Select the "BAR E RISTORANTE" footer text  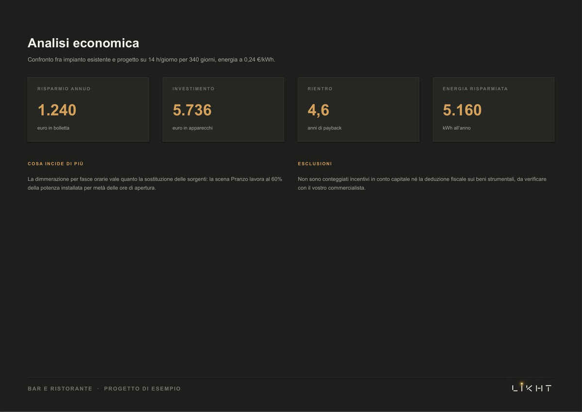pos(60,389)
